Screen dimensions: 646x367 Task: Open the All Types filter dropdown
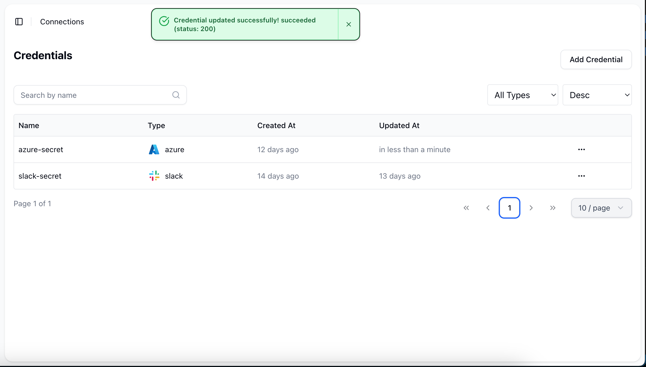click(523, 95)
